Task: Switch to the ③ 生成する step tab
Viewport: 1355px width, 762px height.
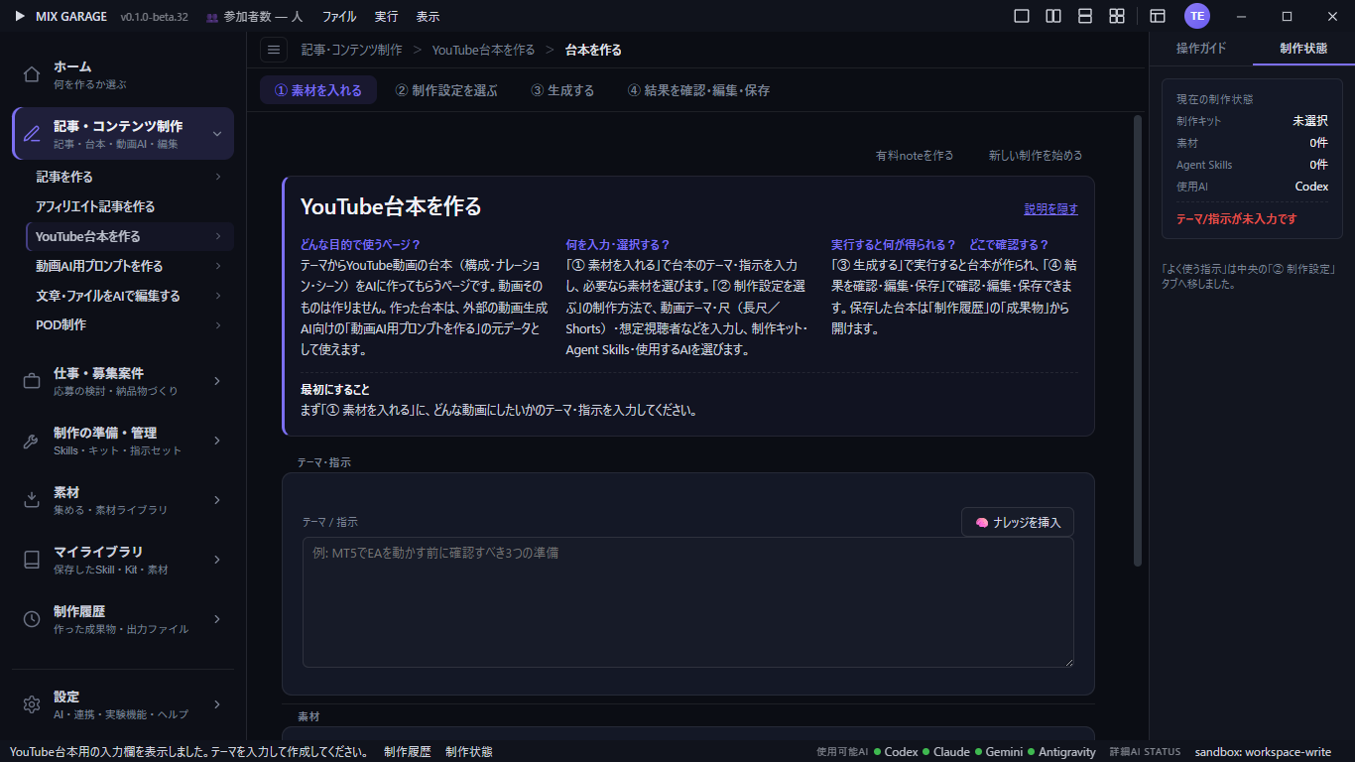Action: [562, 90]
